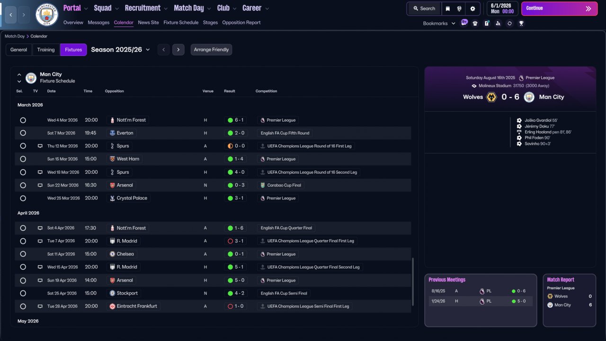Click the Premier League logo in the match header
Viewport: 606px width, 341px height.
(x=521, y=78)
